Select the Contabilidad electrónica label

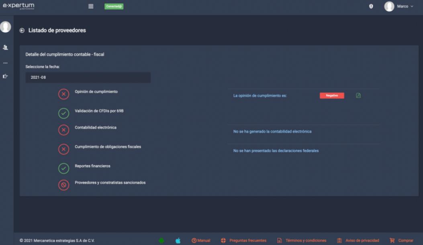96,128
